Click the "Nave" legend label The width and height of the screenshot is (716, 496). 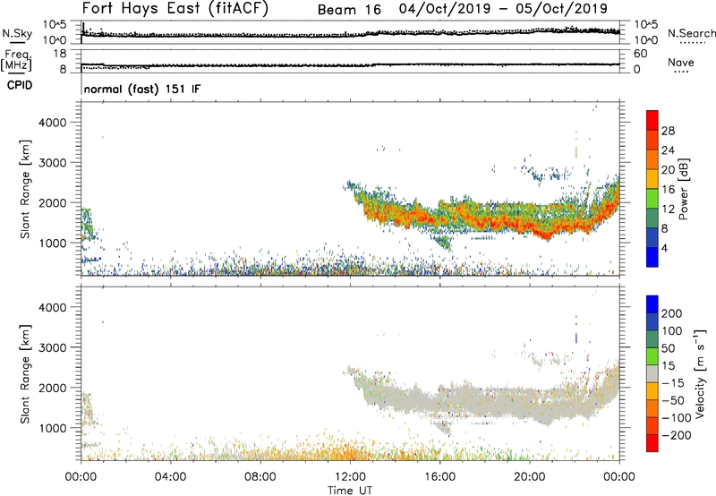coord(680,62)
